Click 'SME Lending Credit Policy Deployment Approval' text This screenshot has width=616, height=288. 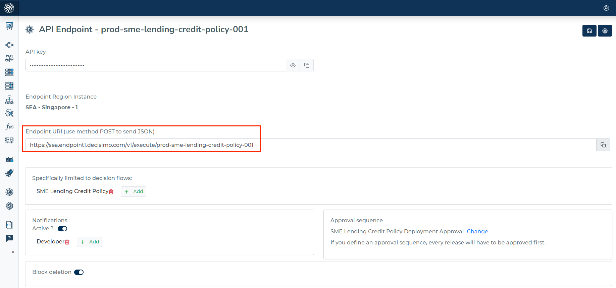pyautogui.click(x=397, y=231)
